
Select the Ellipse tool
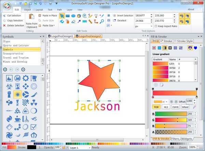pyautogui.click(x=73, y=16)
